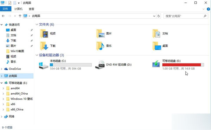The image size is (211, 130).
Task: Click the 快速访问 label in sidebar
Action: click(x=14, y=25)
